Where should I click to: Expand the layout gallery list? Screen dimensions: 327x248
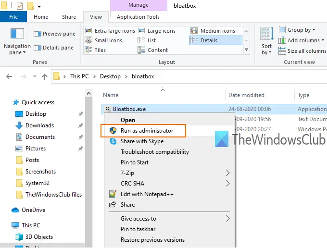coord(246,50)
